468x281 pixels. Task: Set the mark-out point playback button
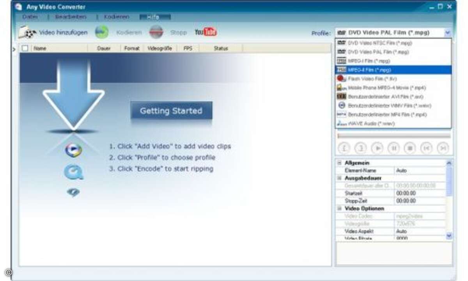click(x=360, y=148)
